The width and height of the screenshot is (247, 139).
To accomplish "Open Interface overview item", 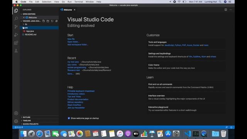I will [x=186, y=97].
